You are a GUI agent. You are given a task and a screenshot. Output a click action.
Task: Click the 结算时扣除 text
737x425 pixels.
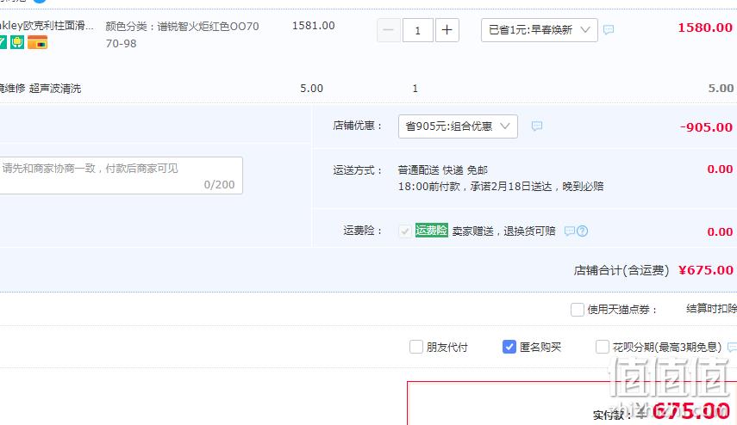[x=712, y=309]
